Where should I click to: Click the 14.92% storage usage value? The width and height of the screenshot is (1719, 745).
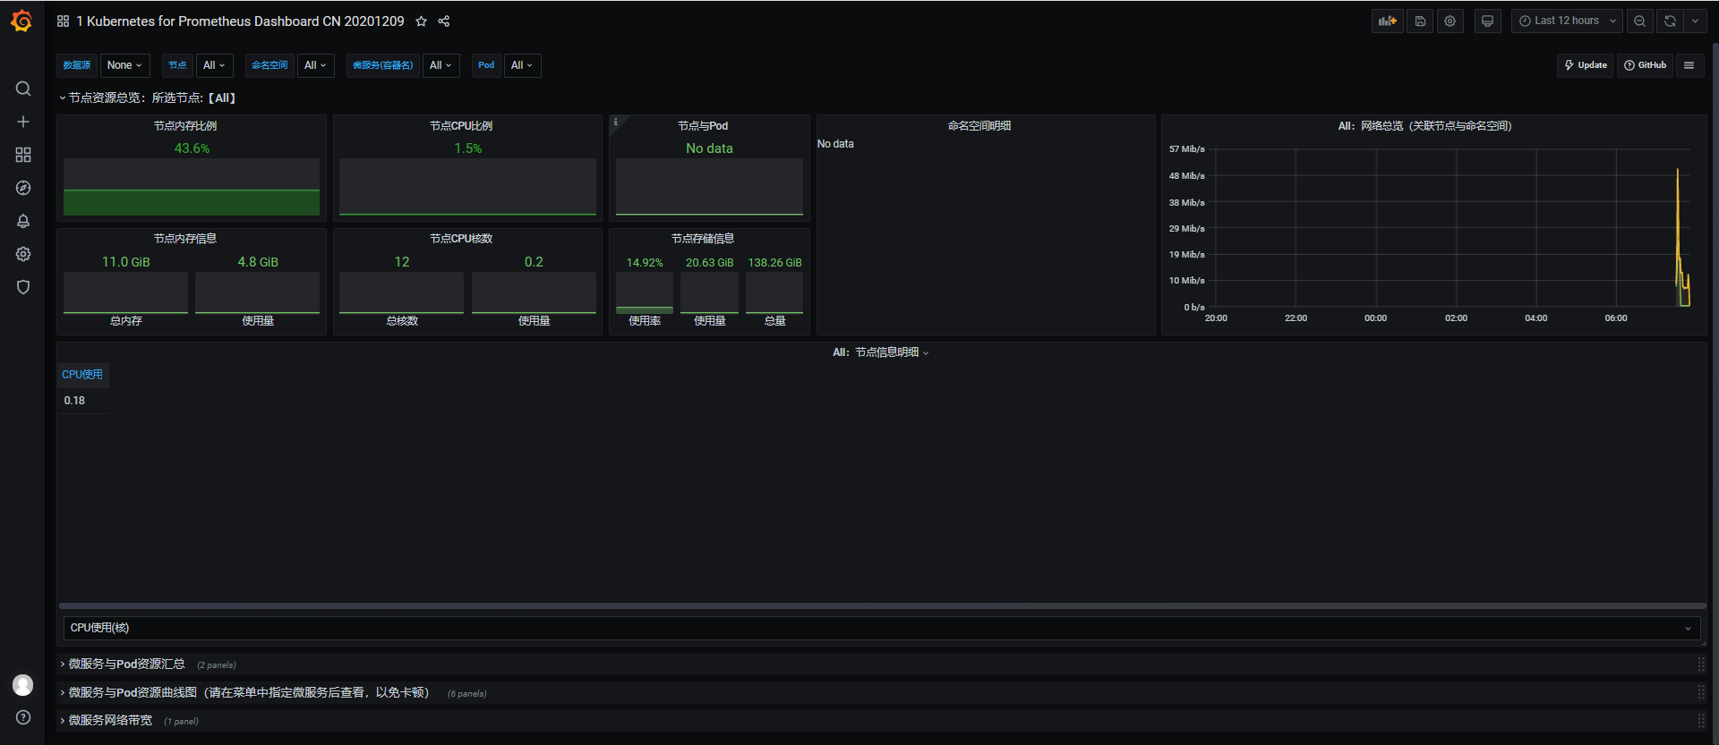[x=645, y=263]
